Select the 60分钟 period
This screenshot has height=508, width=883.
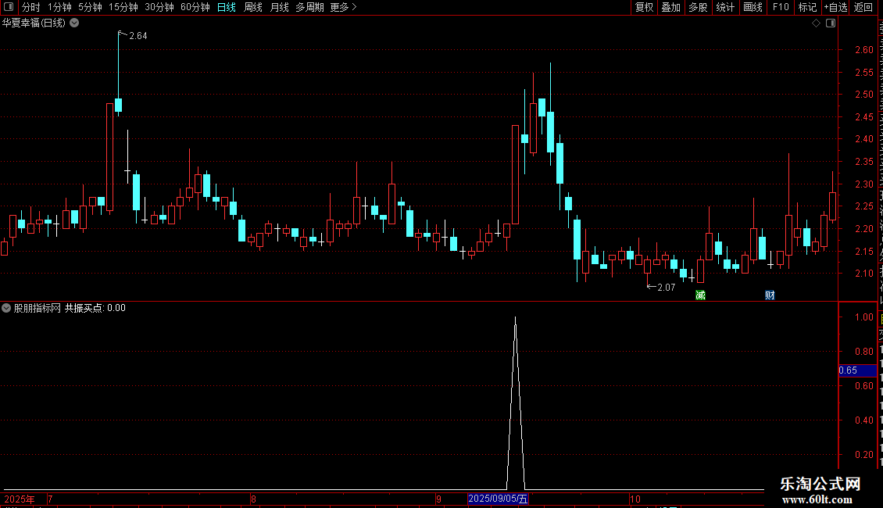pyautogui.click(x=195, y=7)
